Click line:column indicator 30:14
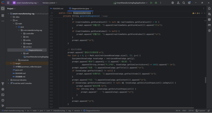212x113 pixels. (x=178, y=110)
